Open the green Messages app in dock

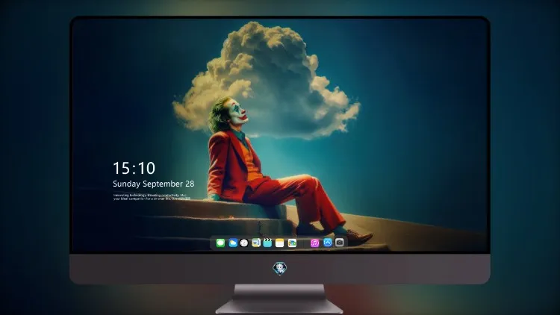pos(220,243)
